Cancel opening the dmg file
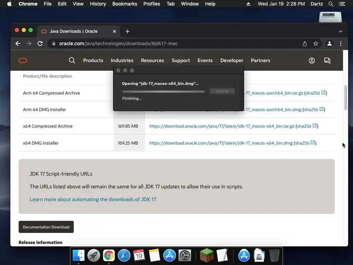 tap(222, 91)
